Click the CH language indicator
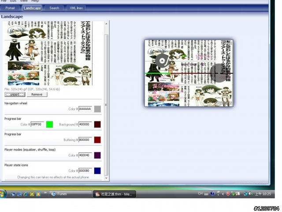 (200, 193)
